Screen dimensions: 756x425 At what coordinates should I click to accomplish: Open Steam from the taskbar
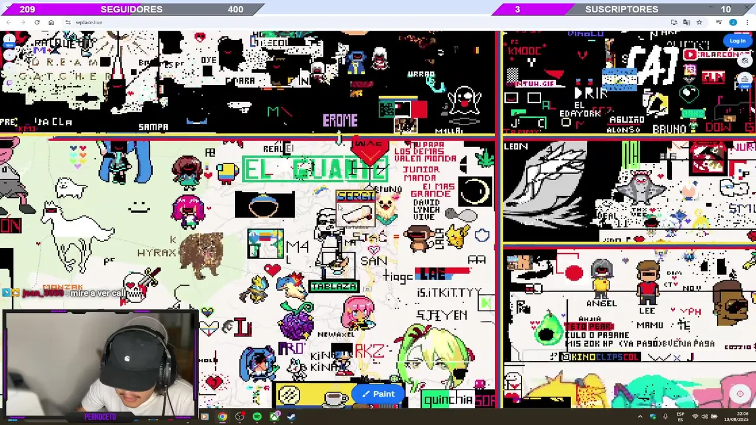pos(291,417)
